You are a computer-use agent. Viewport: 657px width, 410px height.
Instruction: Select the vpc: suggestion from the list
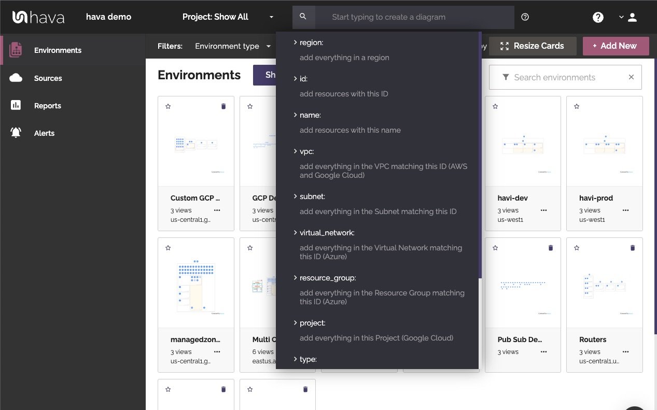click(307, 151)
